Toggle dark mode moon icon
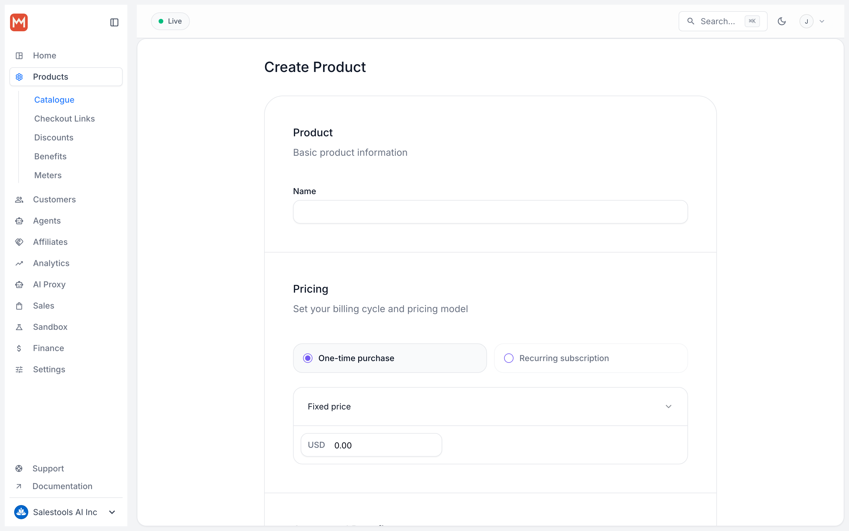The image size is (849, 531). tap(782, 22)
